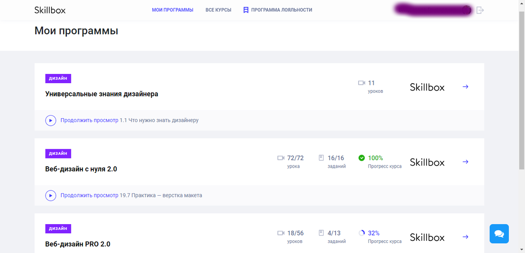Image resolution: width=525 pixels, height=253 pixels.
Task: Play lesson 1.1 Что нужно знать дизайнеру
Action: pos(51,120)
